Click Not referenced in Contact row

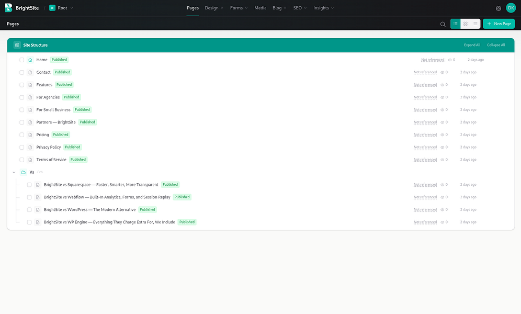425,72
